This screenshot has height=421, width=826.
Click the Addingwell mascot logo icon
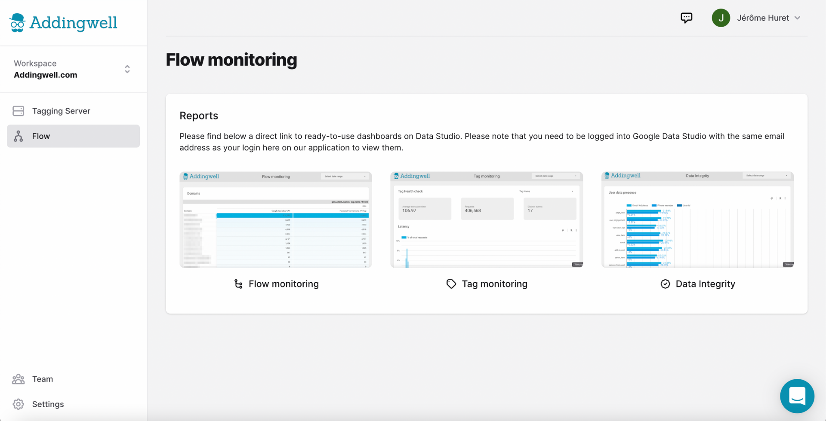click(17, 23)
